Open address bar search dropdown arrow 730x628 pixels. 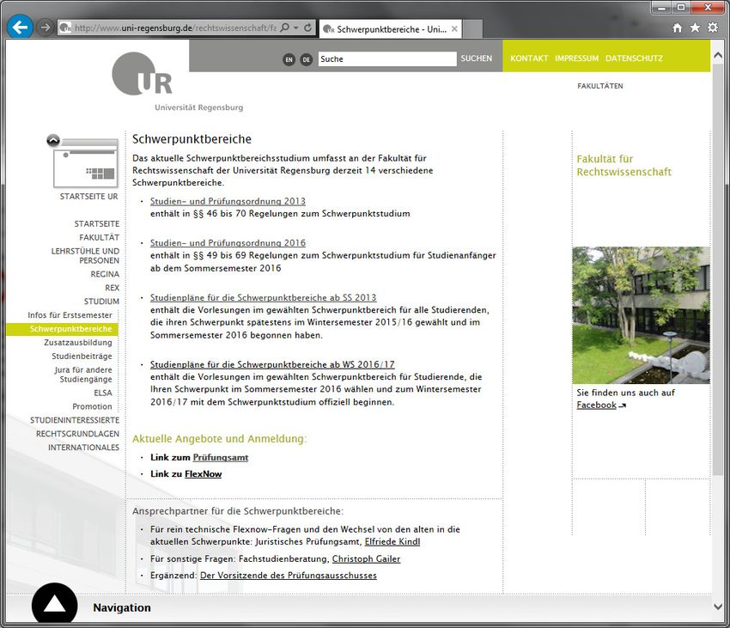click(296, 28)
